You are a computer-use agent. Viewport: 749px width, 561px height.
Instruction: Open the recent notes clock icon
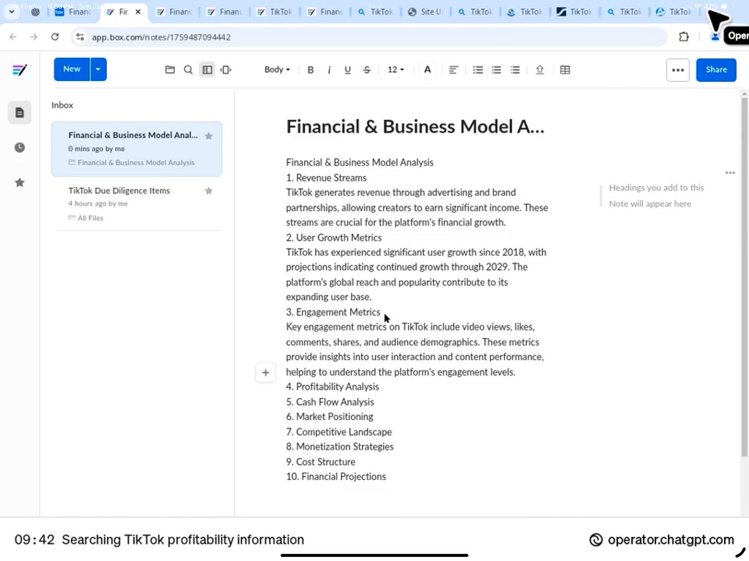20,147
